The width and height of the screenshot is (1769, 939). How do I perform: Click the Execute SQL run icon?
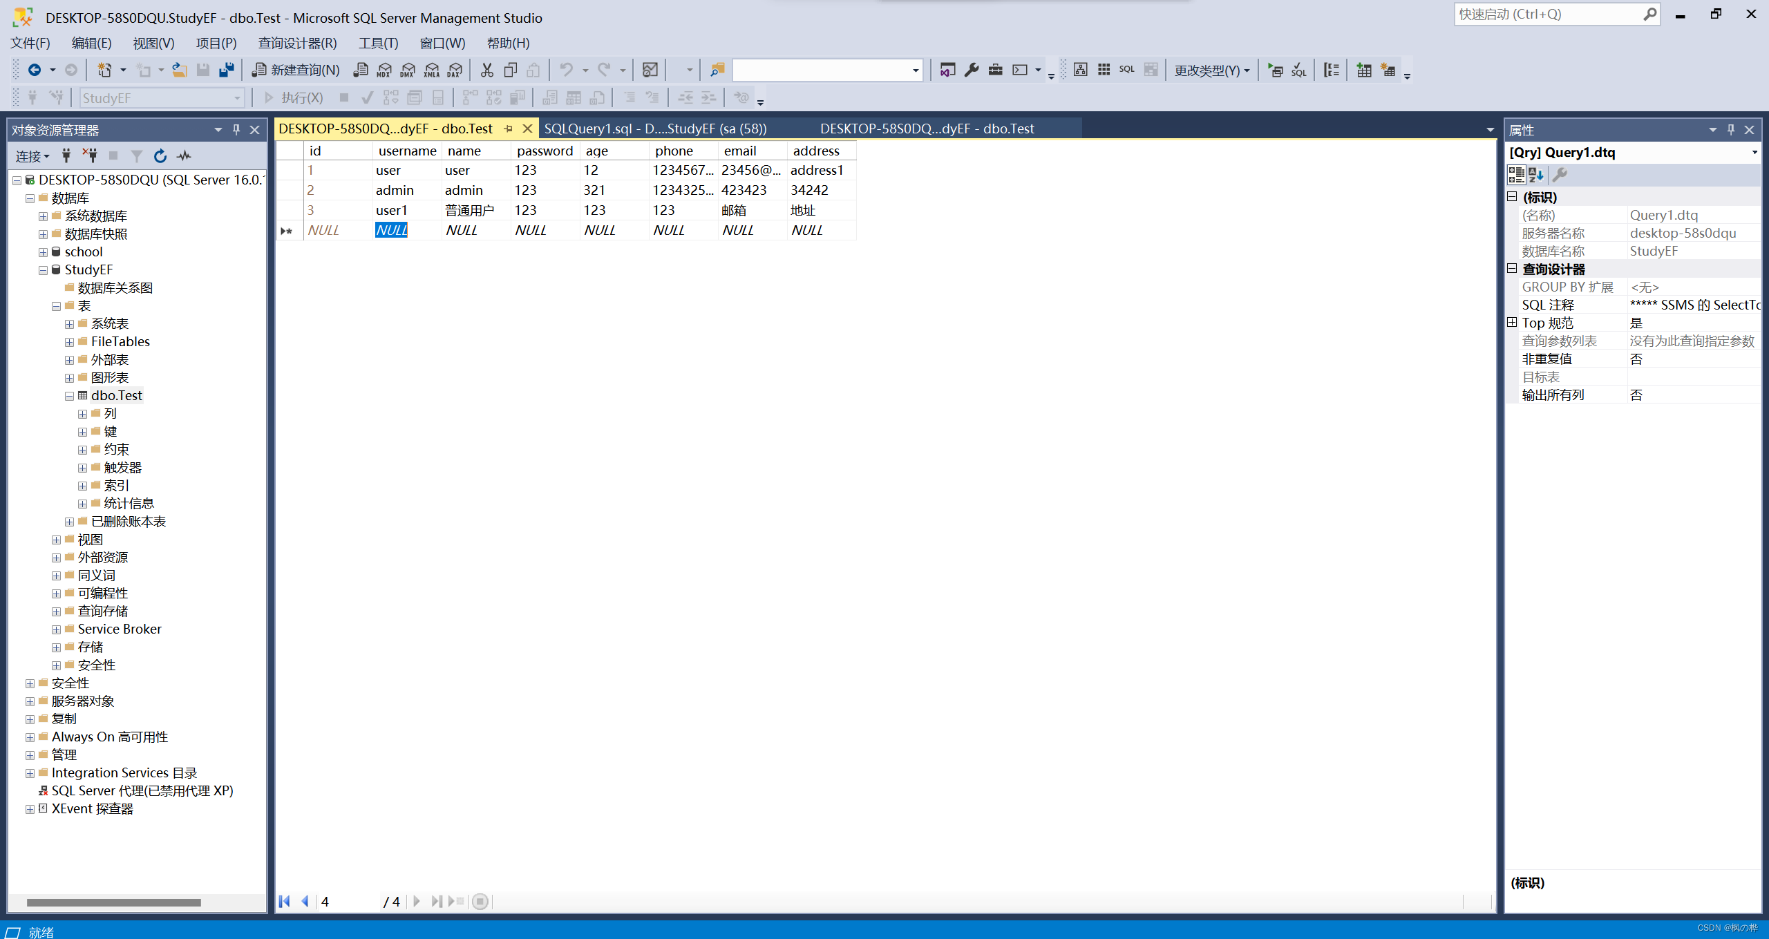1275,70
